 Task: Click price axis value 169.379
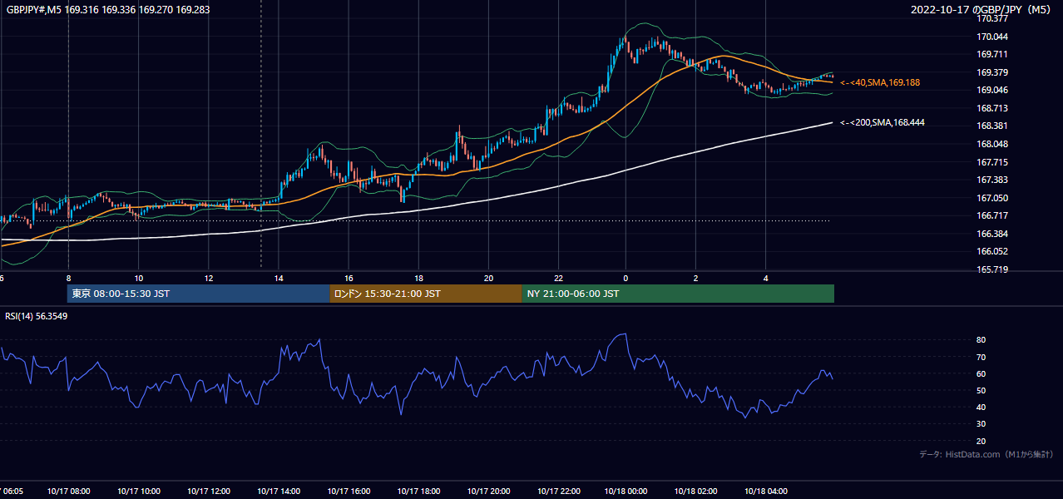click(x=992, y=72)
